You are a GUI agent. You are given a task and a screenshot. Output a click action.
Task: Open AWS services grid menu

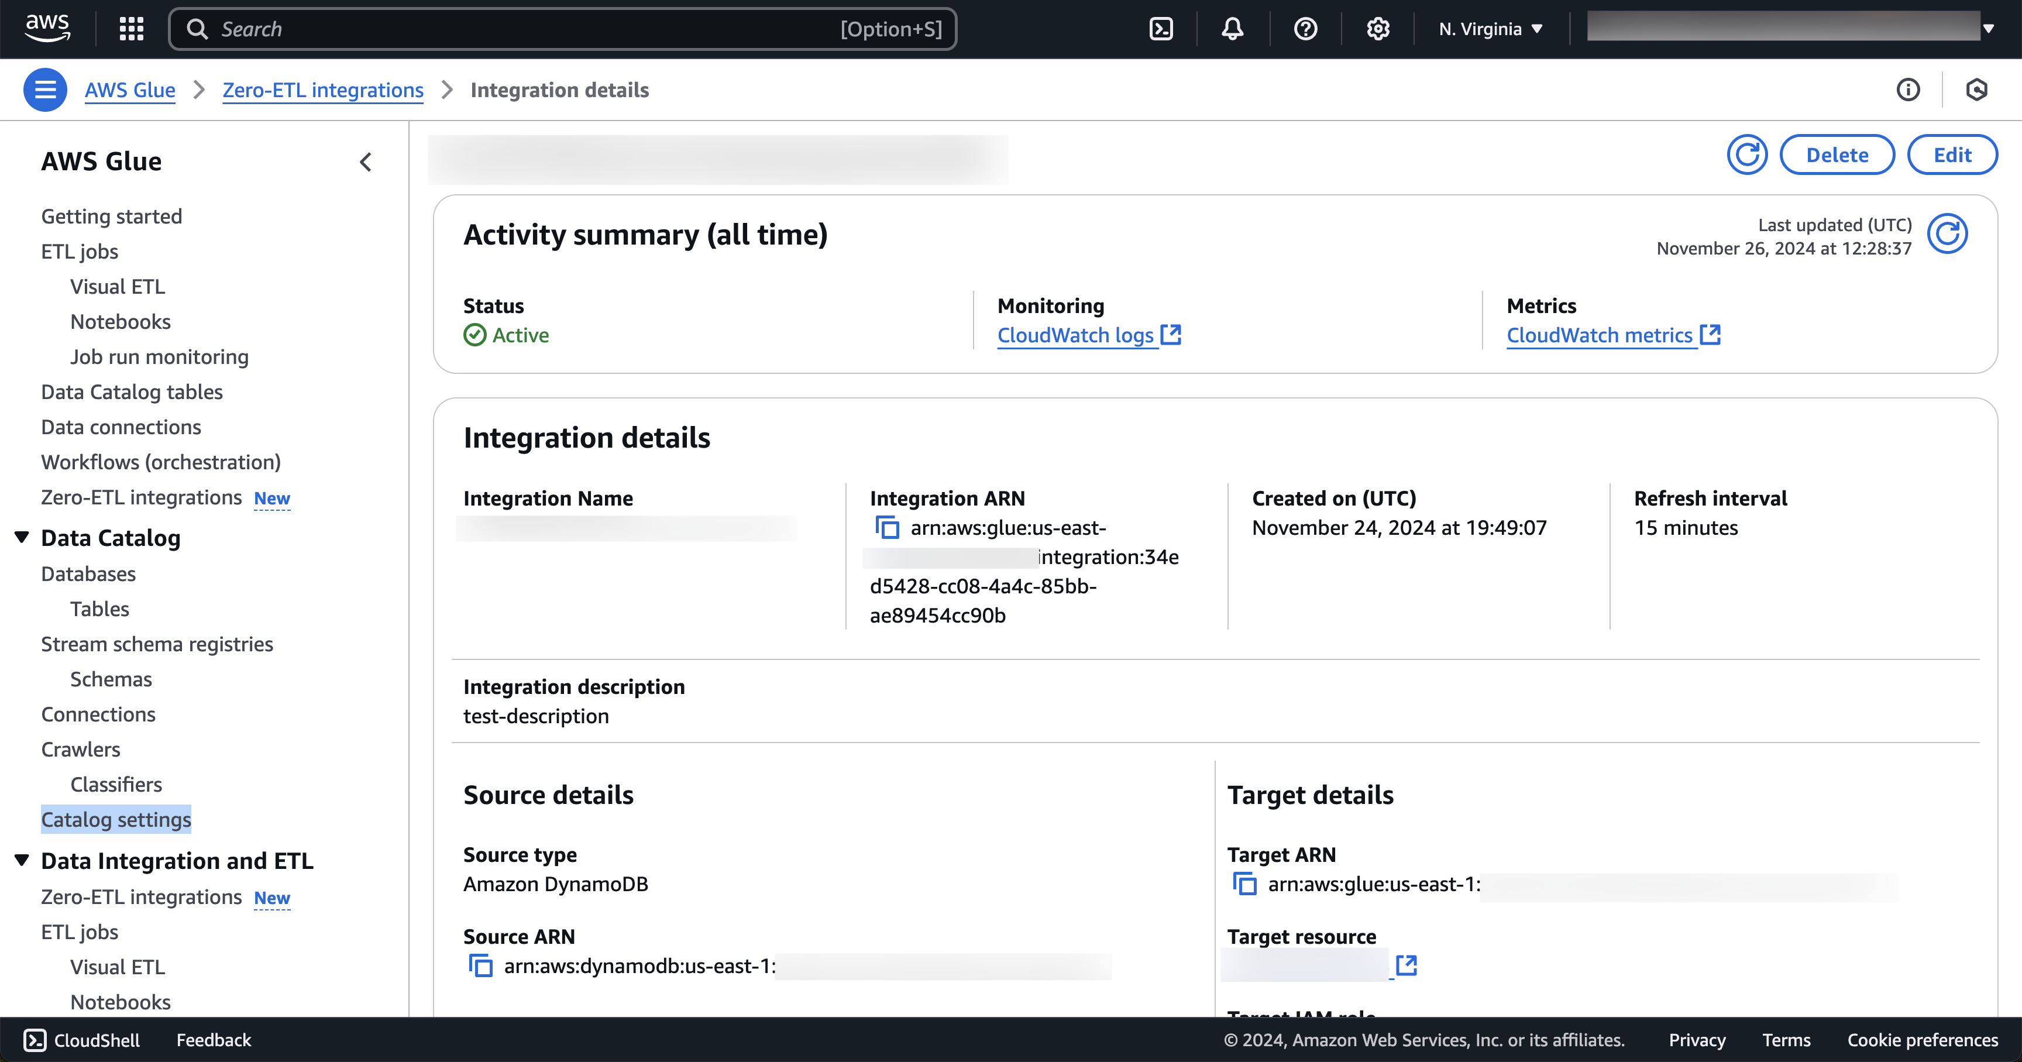131,29
